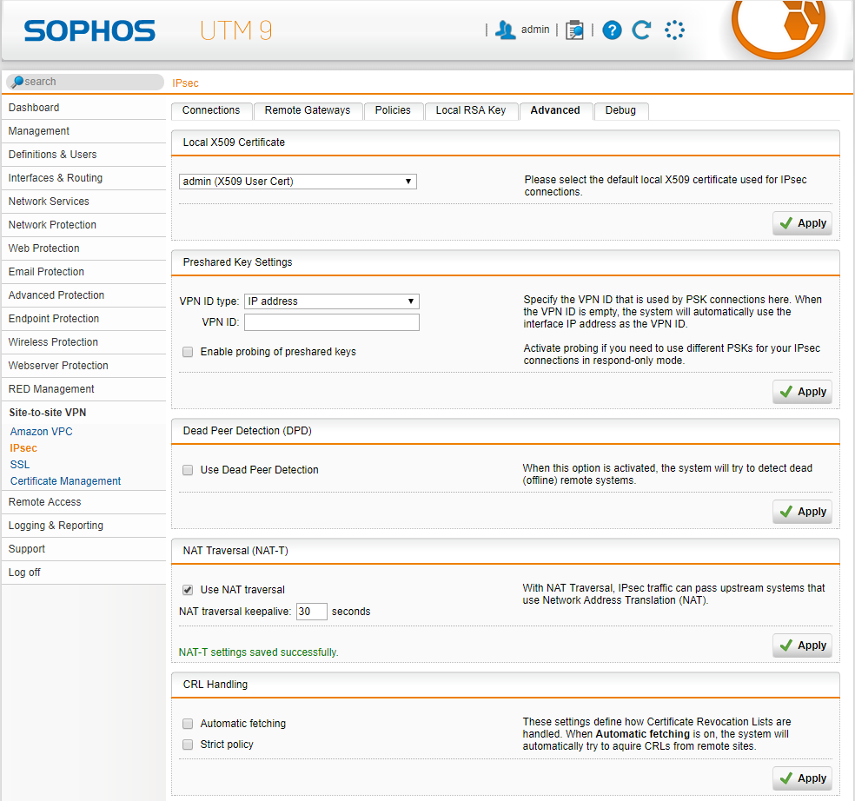Open the Policies tab
Image resolution: width=855 pixels, height=801 pixels.
pyautogui.click(x=393, y=110)
